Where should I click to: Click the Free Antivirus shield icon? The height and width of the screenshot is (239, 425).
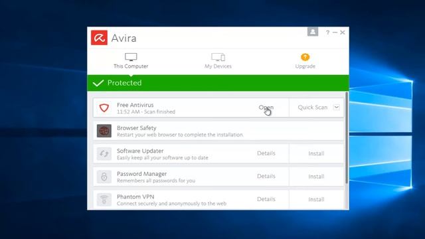tap(104, 108)
